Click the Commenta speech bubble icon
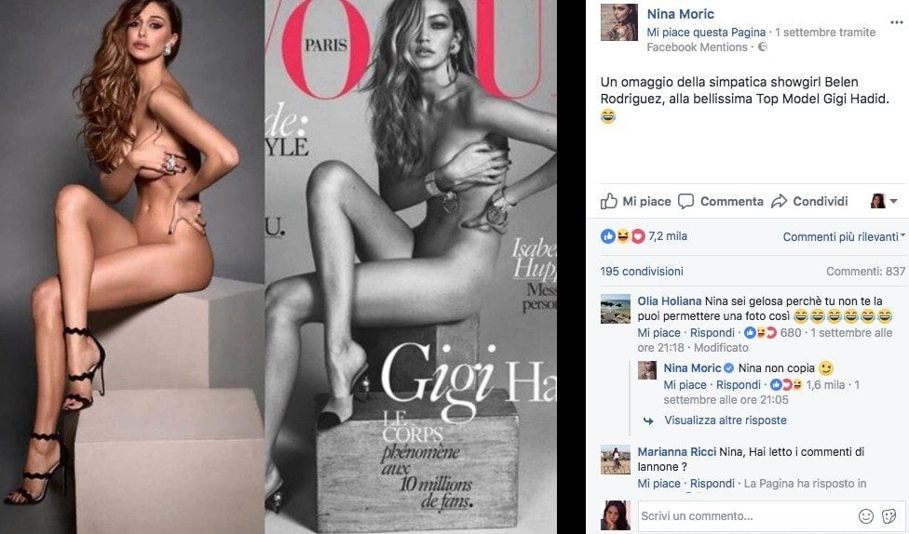Image resolution: width=909 pixels, height=534 pixels. tap(685, 201)
